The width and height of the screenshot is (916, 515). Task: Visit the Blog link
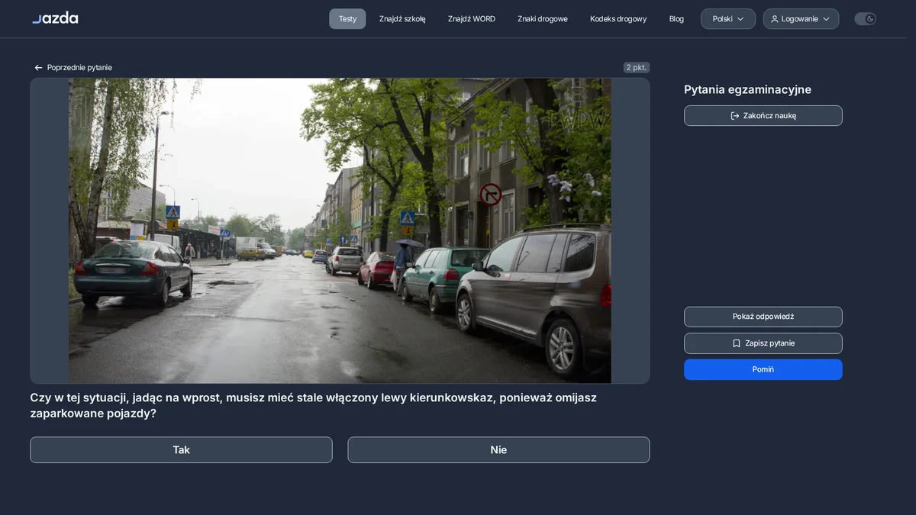pos(676,19)
